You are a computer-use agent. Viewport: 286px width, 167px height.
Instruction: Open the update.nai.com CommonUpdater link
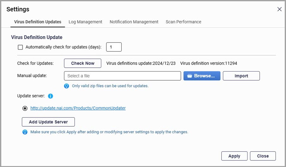pos(78,108)
